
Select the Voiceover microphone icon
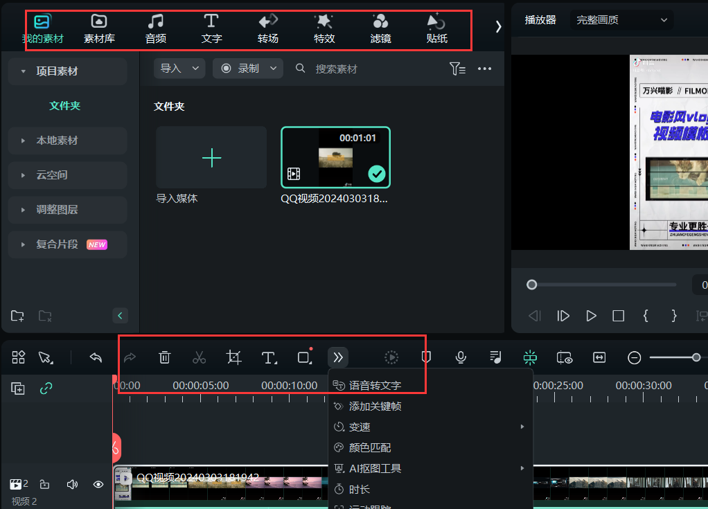(460, 357)
